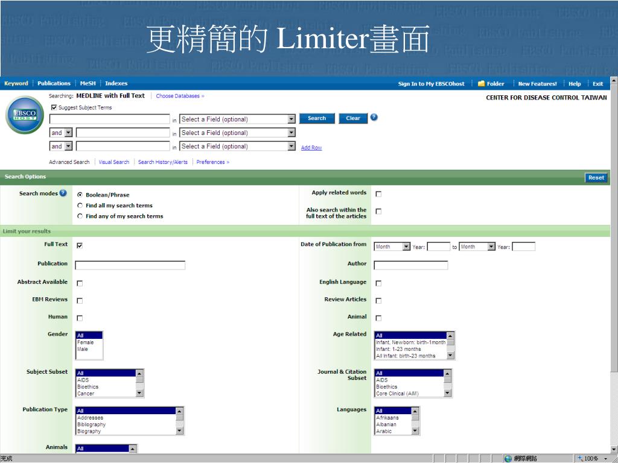Uncheck the Full Text limiter
618x463 pixels.
[80, 246]
